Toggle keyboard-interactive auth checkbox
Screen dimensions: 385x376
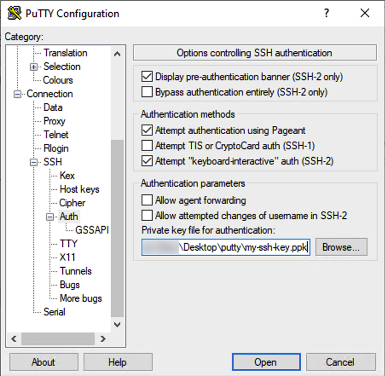point(147,161)
